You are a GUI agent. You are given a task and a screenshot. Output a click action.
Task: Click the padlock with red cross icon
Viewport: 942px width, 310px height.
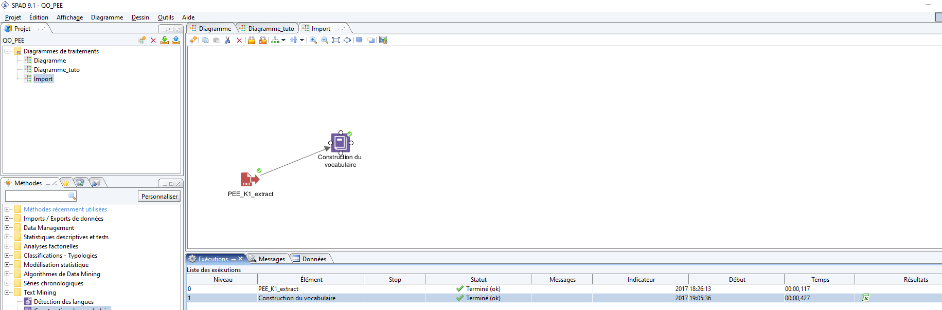[x=263, y=40]
